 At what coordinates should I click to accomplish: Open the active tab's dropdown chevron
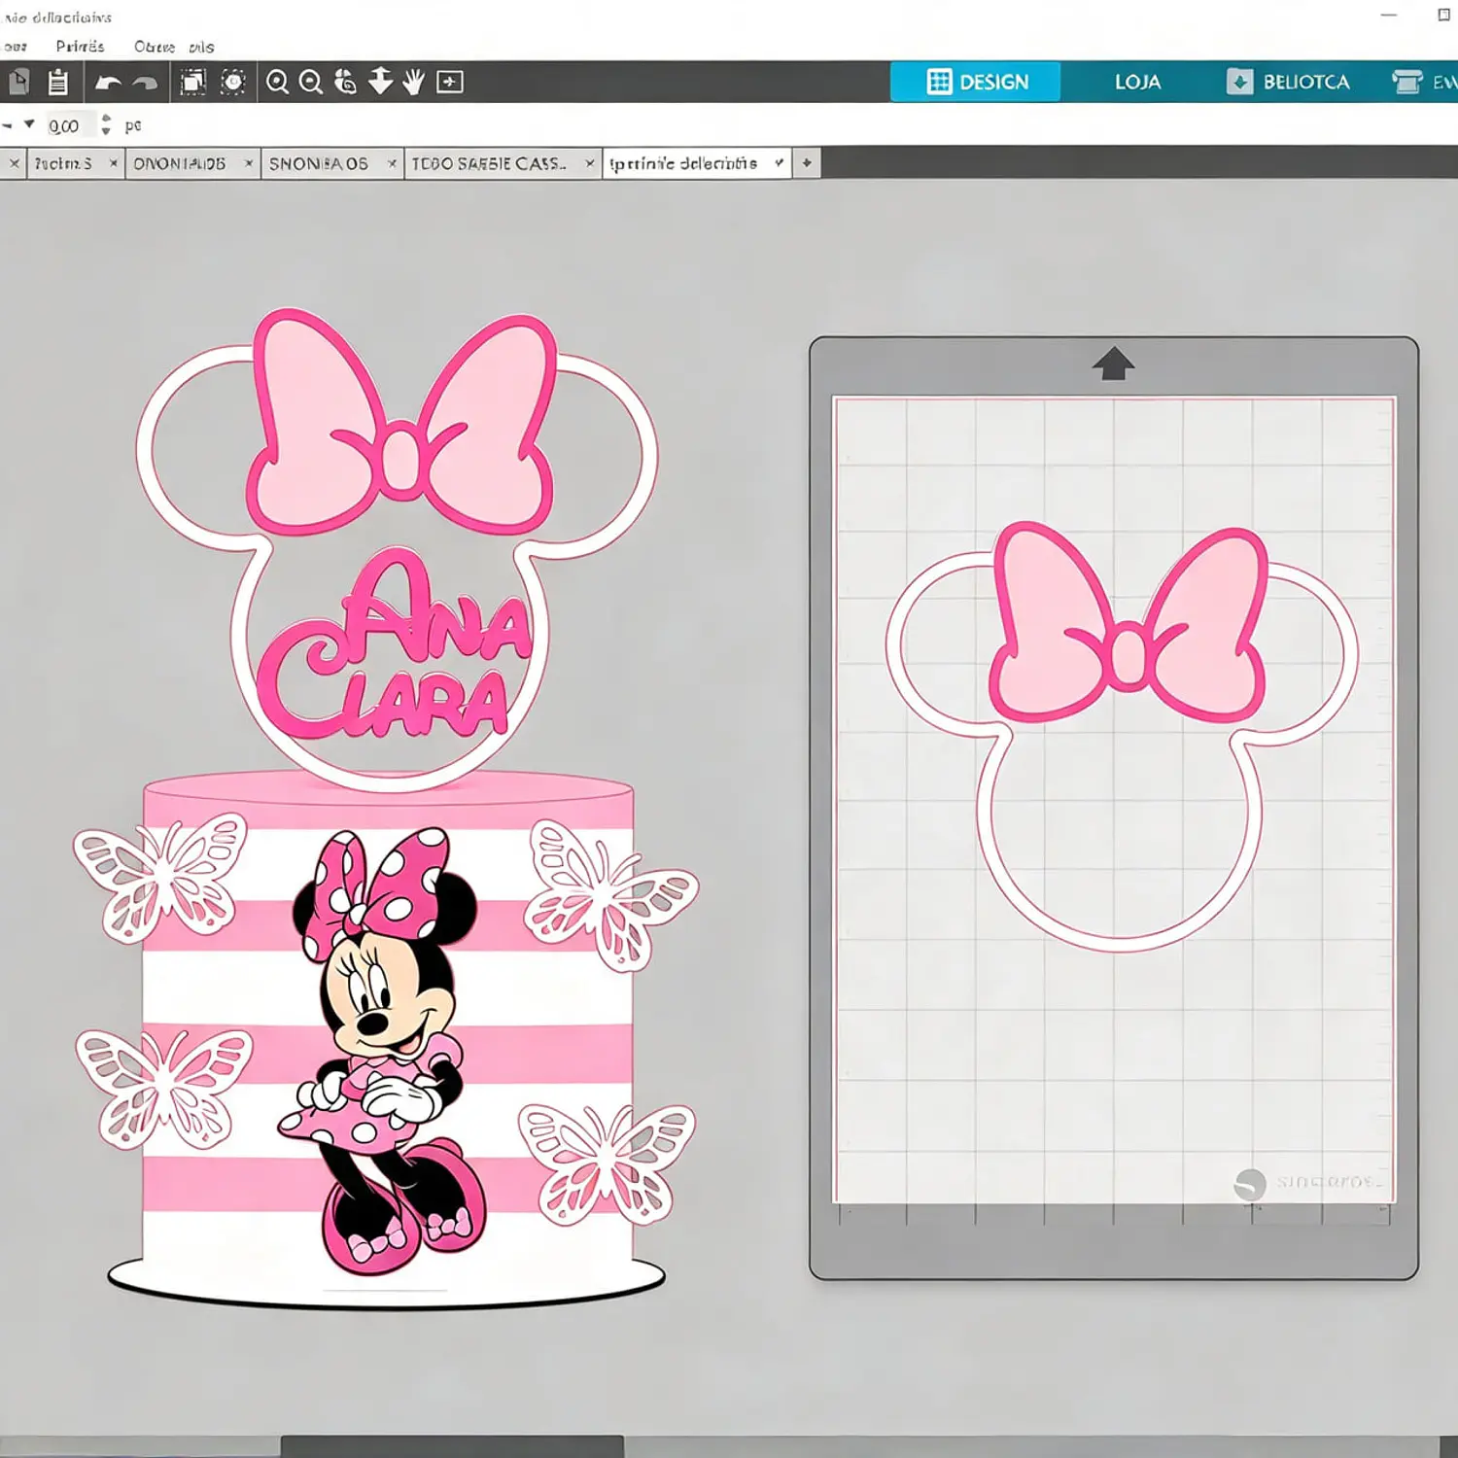click(x=779, y=162)
